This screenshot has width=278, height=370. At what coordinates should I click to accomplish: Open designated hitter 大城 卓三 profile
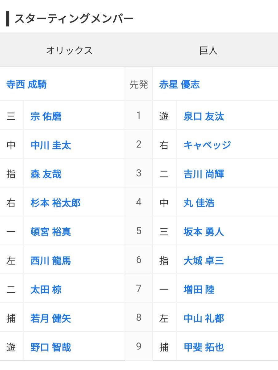204,261
